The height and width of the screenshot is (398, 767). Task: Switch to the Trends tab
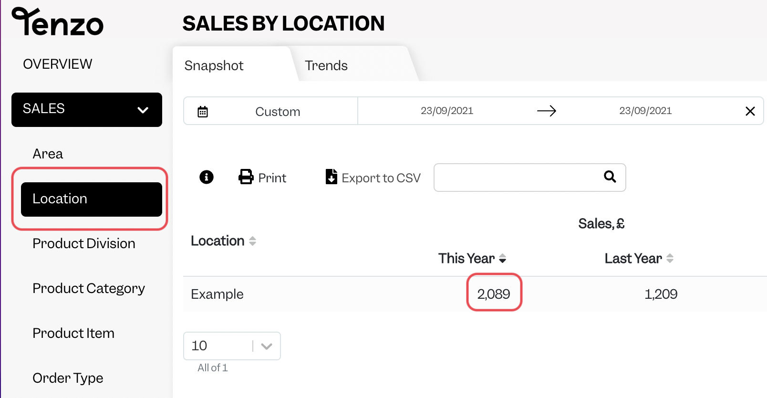pos(326,65)
